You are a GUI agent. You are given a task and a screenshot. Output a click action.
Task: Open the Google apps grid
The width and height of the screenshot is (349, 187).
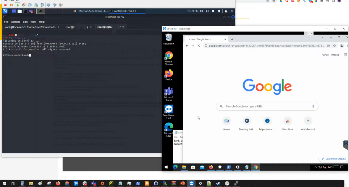tap(345, 55)
